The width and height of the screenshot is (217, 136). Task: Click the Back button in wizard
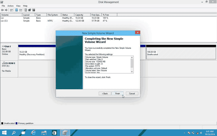point(105,94)
